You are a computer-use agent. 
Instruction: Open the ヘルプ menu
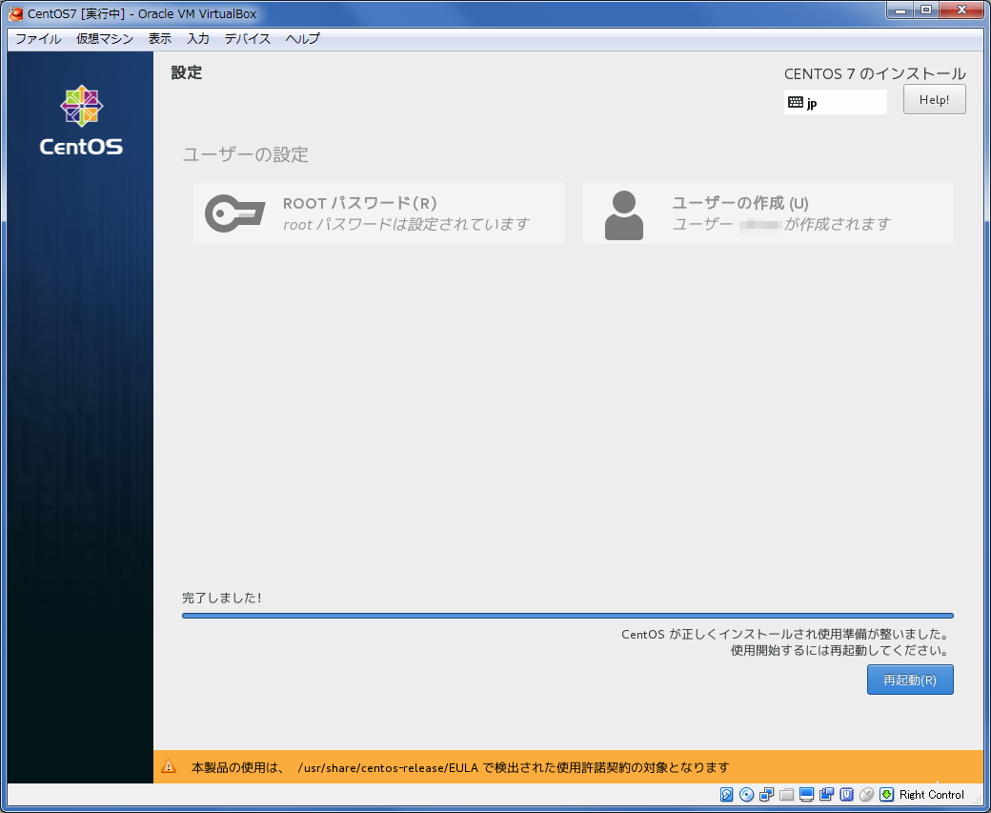click(303, 39)
